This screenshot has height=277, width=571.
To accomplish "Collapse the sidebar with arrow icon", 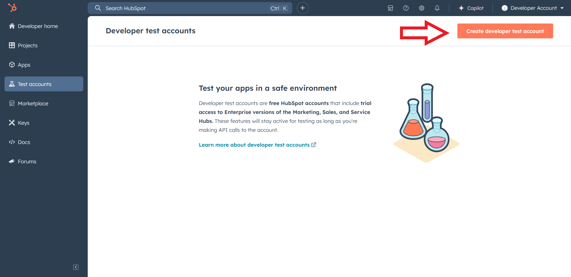I will [76, 267].
